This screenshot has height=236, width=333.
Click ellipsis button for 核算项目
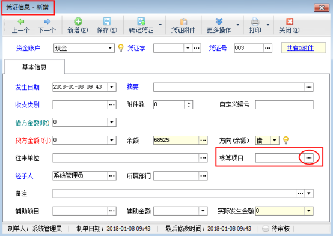tap(309, 158)
